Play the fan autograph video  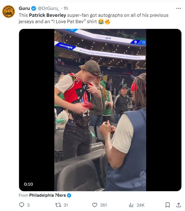[100, 110]
